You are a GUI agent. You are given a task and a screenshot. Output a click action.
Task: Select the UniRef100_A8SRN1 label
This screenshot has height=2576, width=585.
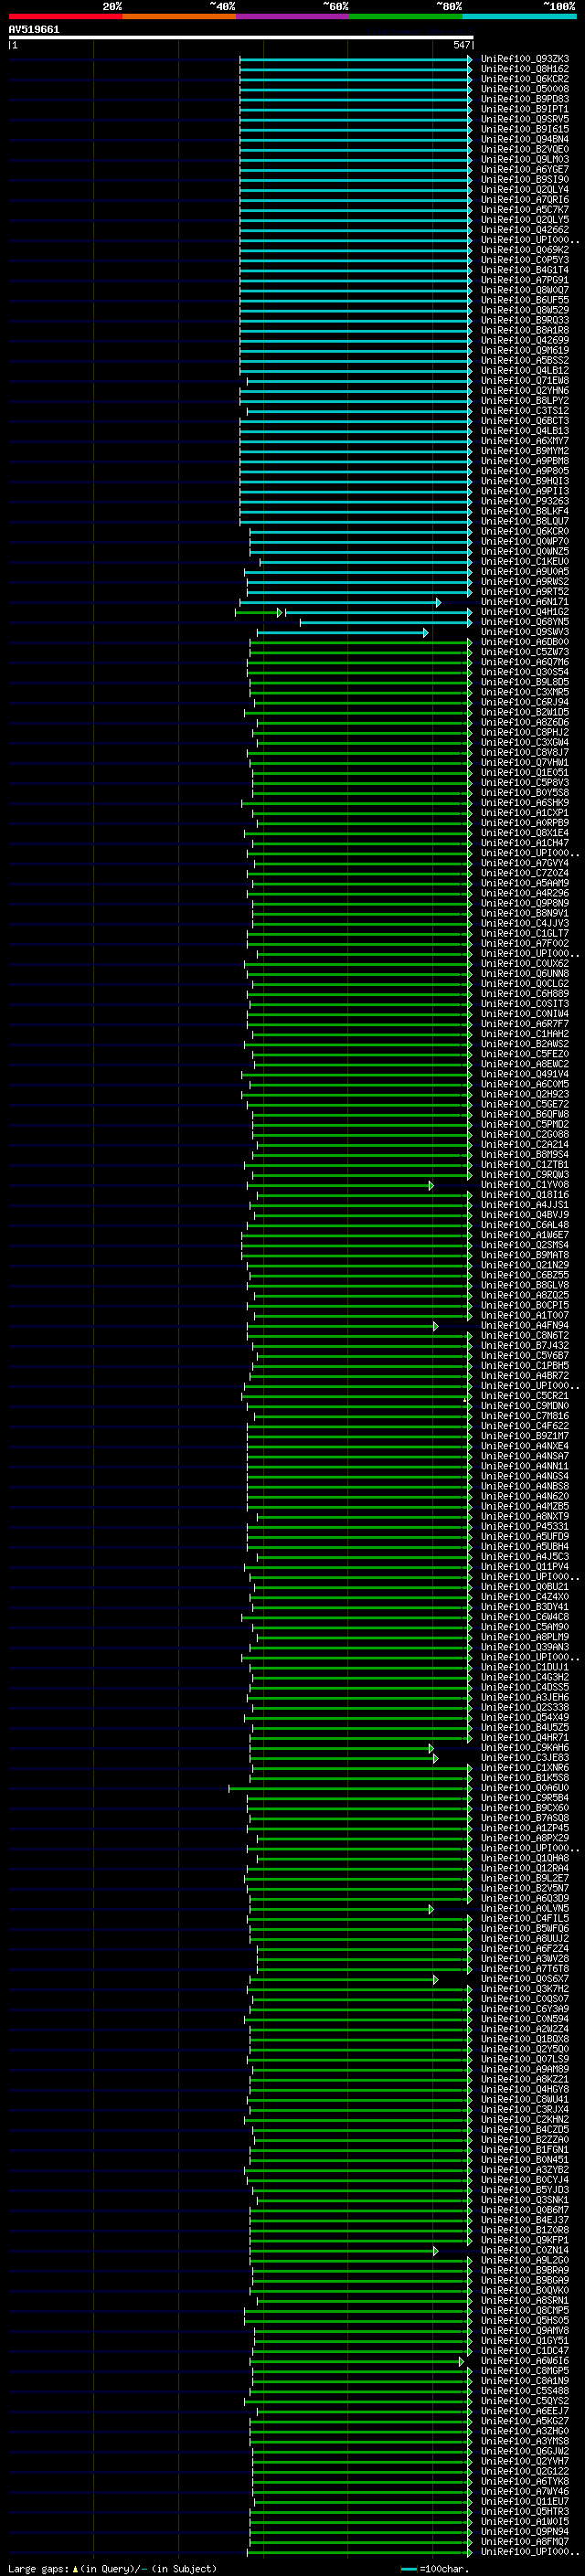click(524, 2300)
